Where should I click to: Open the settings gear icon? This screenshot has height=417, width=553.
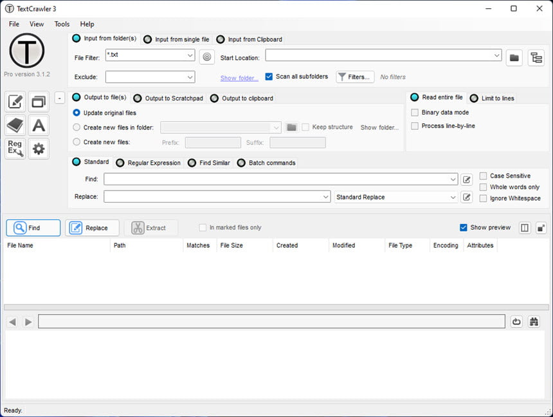39,148
